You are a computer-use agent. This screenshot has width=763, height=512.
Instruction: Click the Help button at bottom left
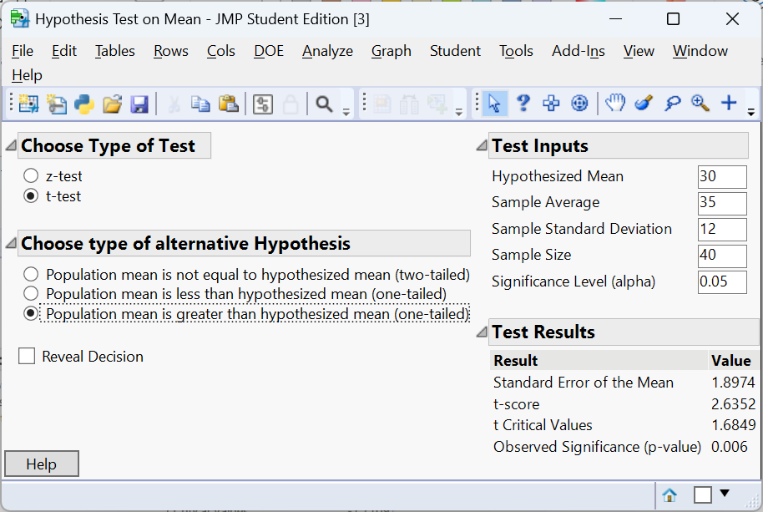42,464
